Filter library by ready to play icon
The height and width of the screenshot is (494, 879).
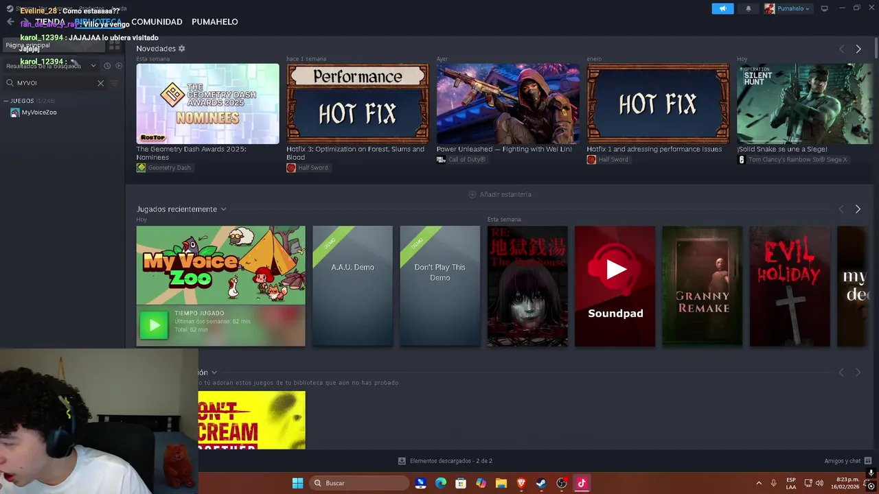click(x=119, y=66)
